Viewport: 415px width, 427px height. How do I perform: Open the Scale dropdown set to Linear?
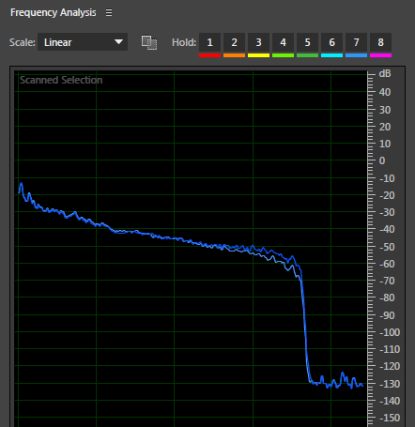pos(83,42)
